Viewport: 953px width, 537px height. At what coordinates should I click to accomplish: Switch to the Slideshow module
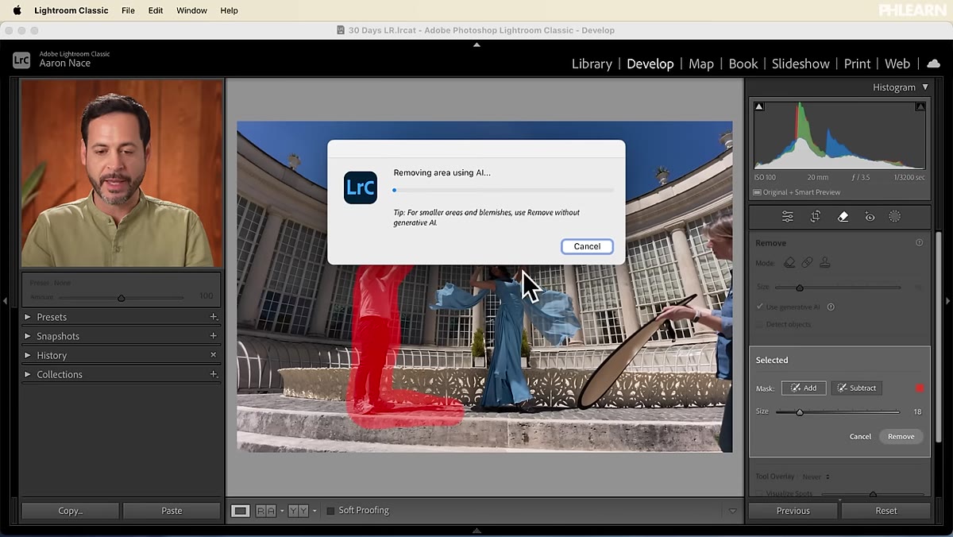[801, 64]
